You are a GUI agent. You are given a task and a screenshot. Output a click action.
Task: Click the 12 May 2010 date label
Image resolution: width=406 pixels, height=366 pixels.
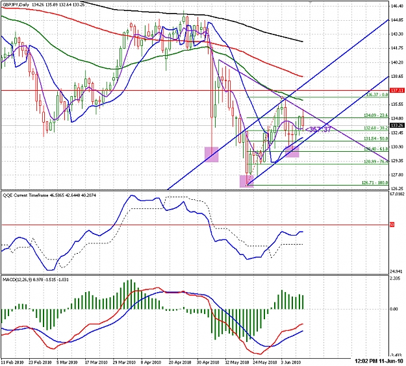tap(236, 362)
